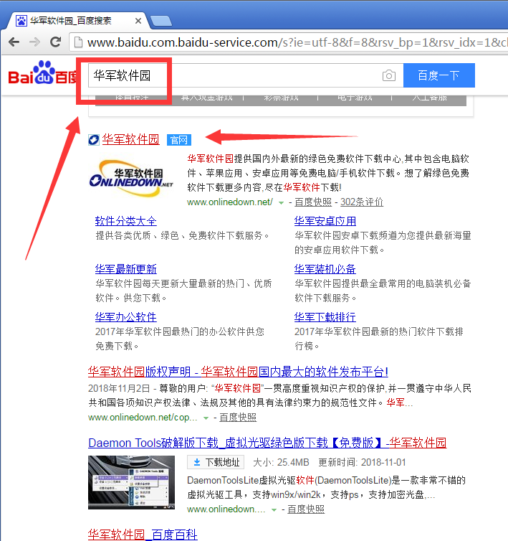The width and height of the screenshot is (508, 541).
Task: Open the 华军安卓应用 sublink
Action: click(x=325, y=221)
